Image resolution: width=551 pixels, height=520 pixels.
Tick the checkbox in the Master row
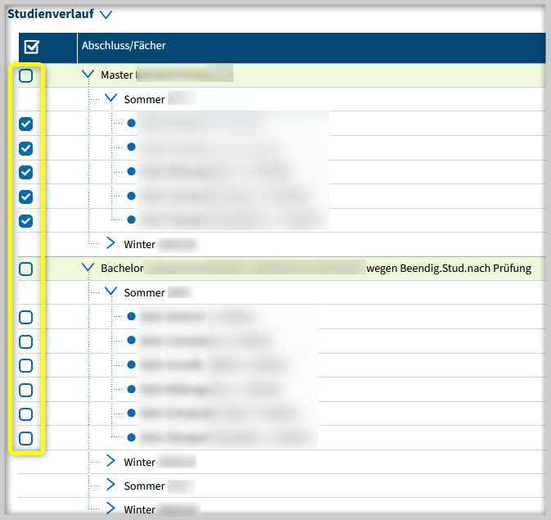26,75
